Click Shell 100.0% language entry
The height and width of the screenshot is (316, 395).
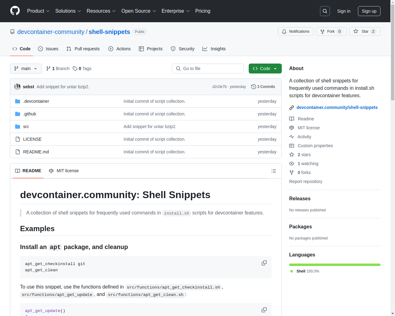[x=305, y=271]
